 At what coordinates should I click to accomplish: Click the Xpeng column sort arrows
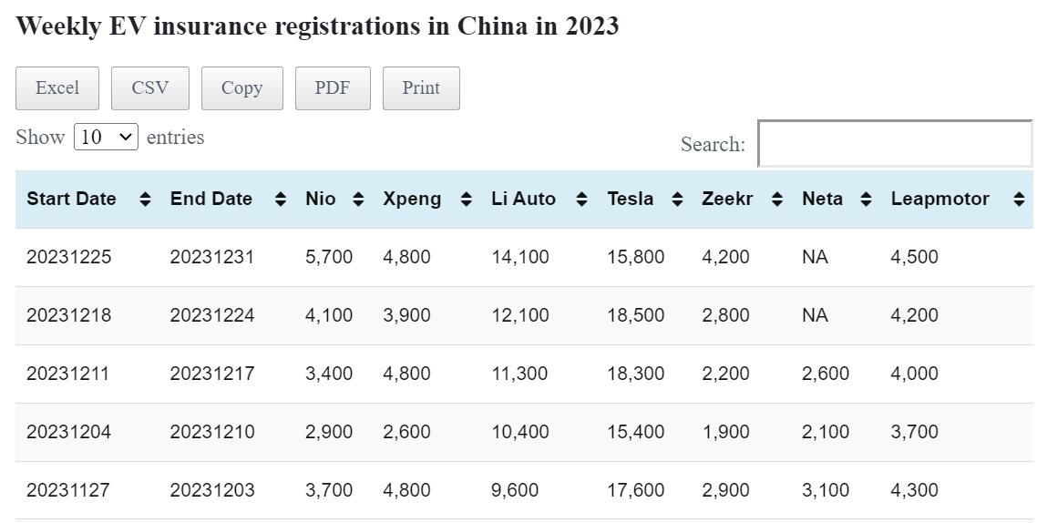[467, 199]
